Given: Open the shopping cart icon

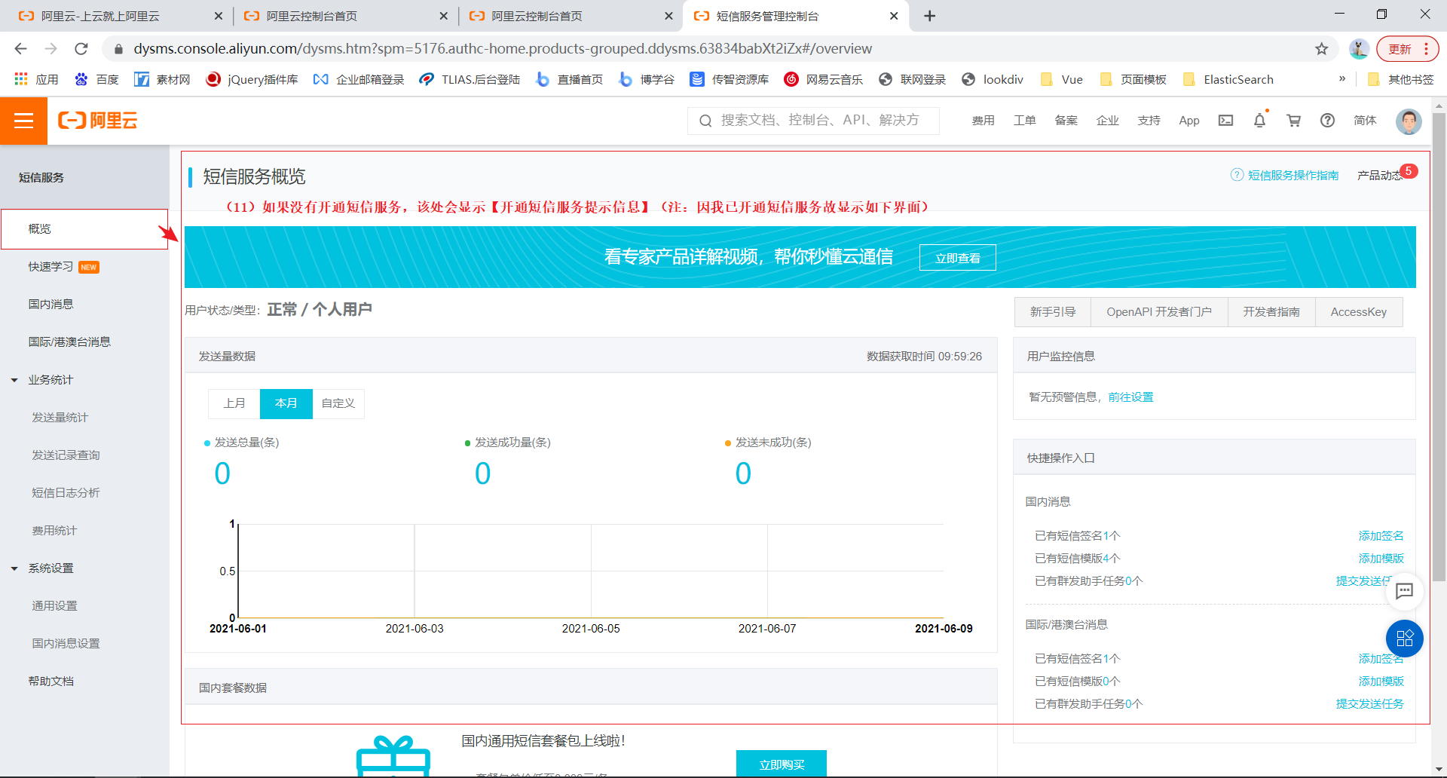Looking at the screenshot, I should (1293, 121).
